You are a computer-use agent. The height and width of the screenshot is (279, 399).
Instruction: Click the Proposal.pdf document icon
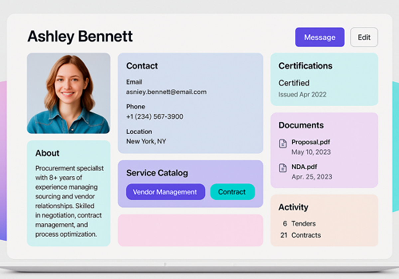point(283,143)
